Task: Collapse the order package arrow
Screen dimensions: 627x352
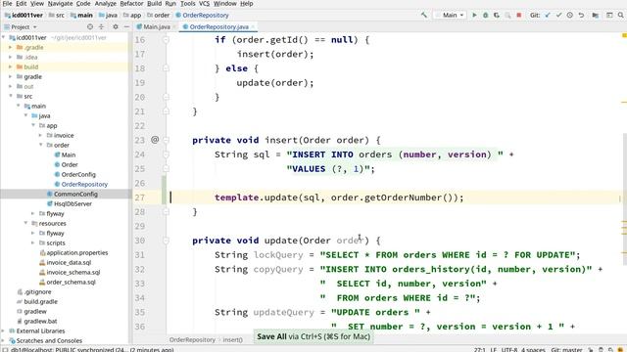Action: [41, 145]
